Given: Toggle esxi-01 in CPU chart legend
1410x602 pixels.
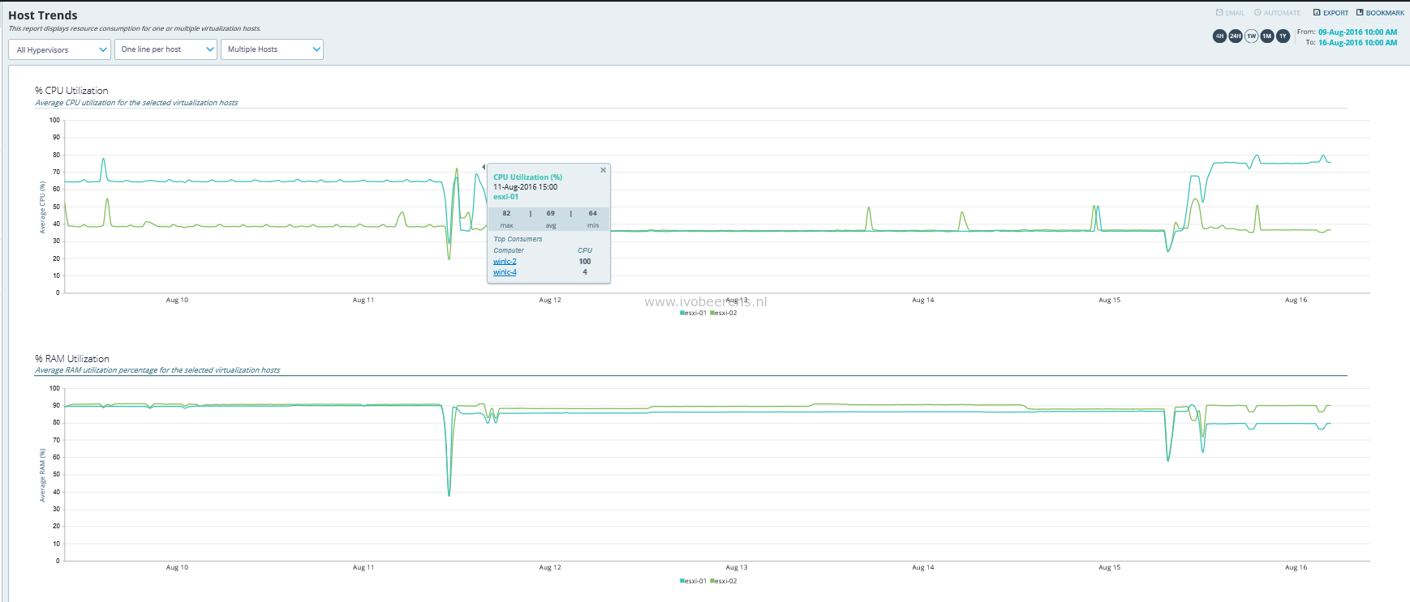Looking at the screenshot, I should click(693, 313).
